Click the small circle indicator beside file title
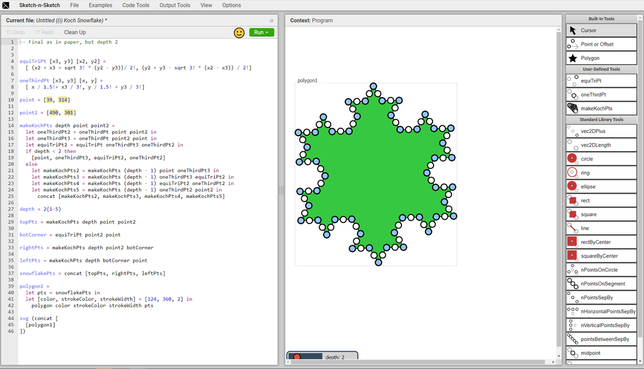 272,20
